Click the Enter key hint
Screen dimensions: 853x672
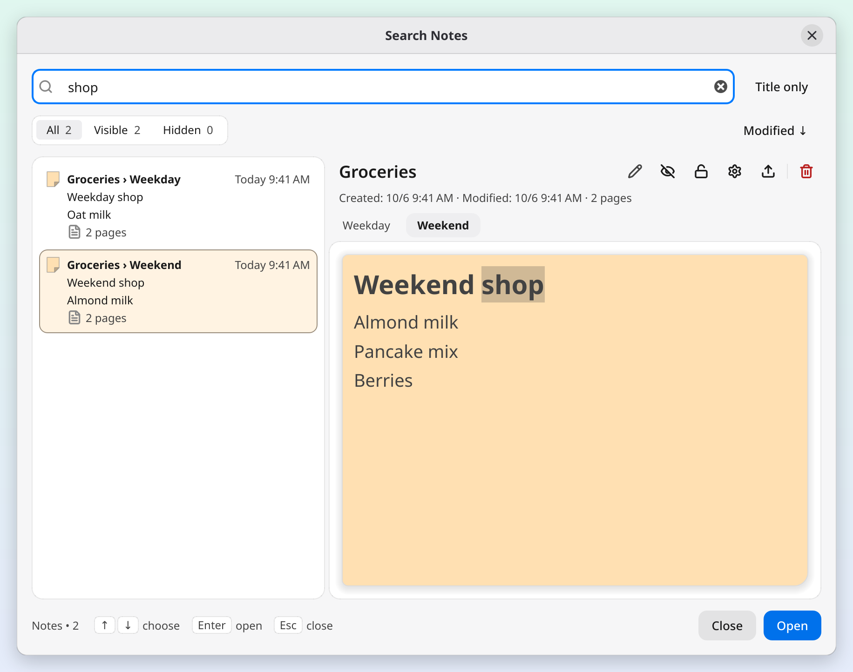point(212,625)
